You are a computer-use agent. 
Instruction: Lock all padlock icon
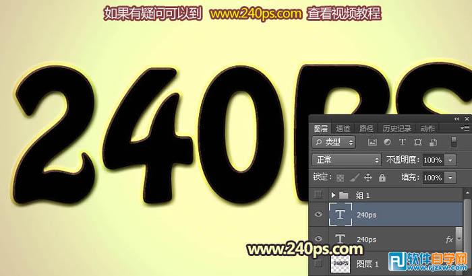tap(382, 178)
